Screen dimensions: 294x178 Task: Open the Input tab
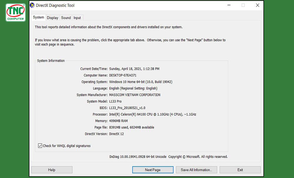pyautogui.click(x=77, y=18)
